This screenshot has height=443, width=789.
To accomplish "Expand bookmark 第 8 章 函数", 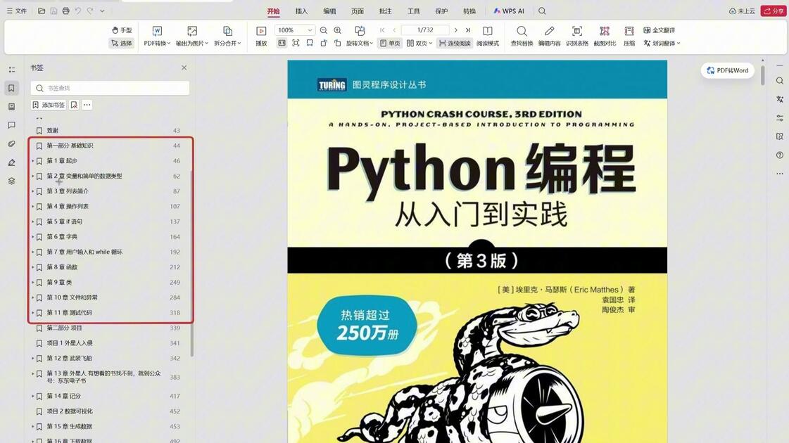I will coord(32,267).
